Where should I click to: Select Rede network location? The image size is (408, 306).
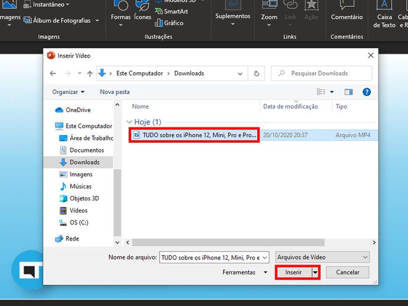(x=67, y=239)
